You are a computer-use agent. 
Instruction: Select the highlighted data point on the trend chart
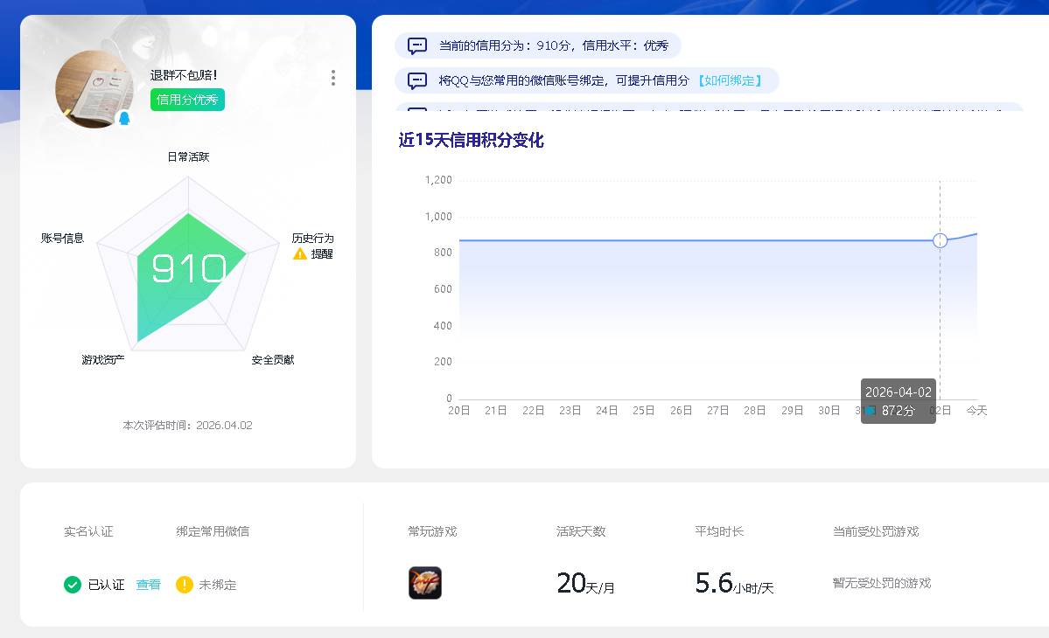pyautogui.click(x=941, y=239)
